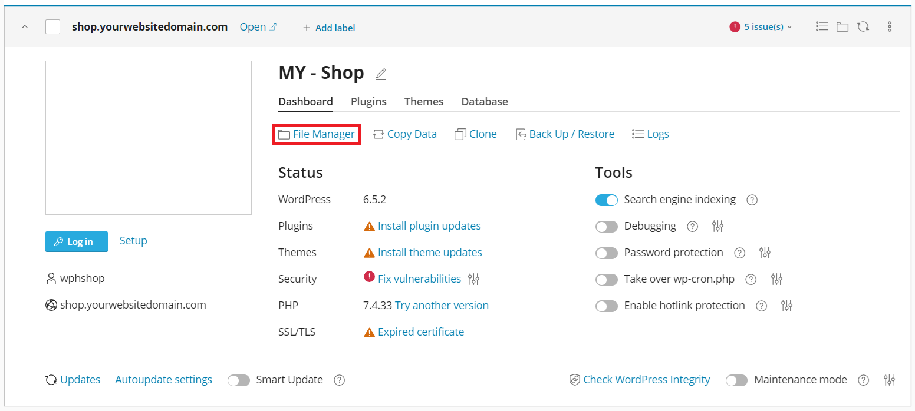Open the folder icon in the header

(x=842, y=26)
